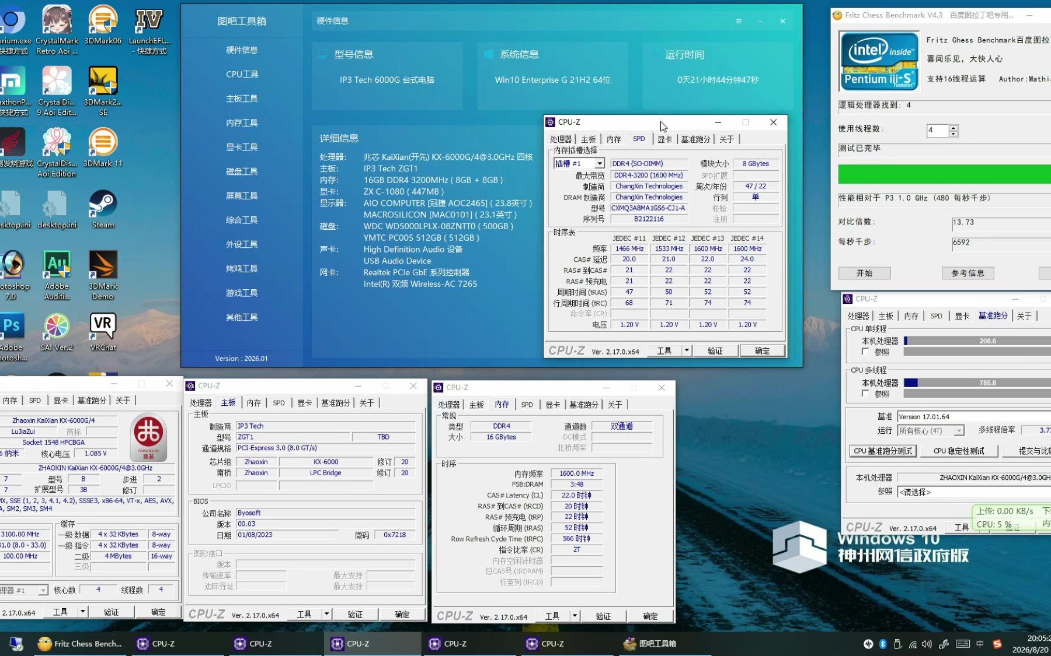Click the Bluetooth icon in the system tray
This screenshot has height=656, width=1051.
(883, 644)
